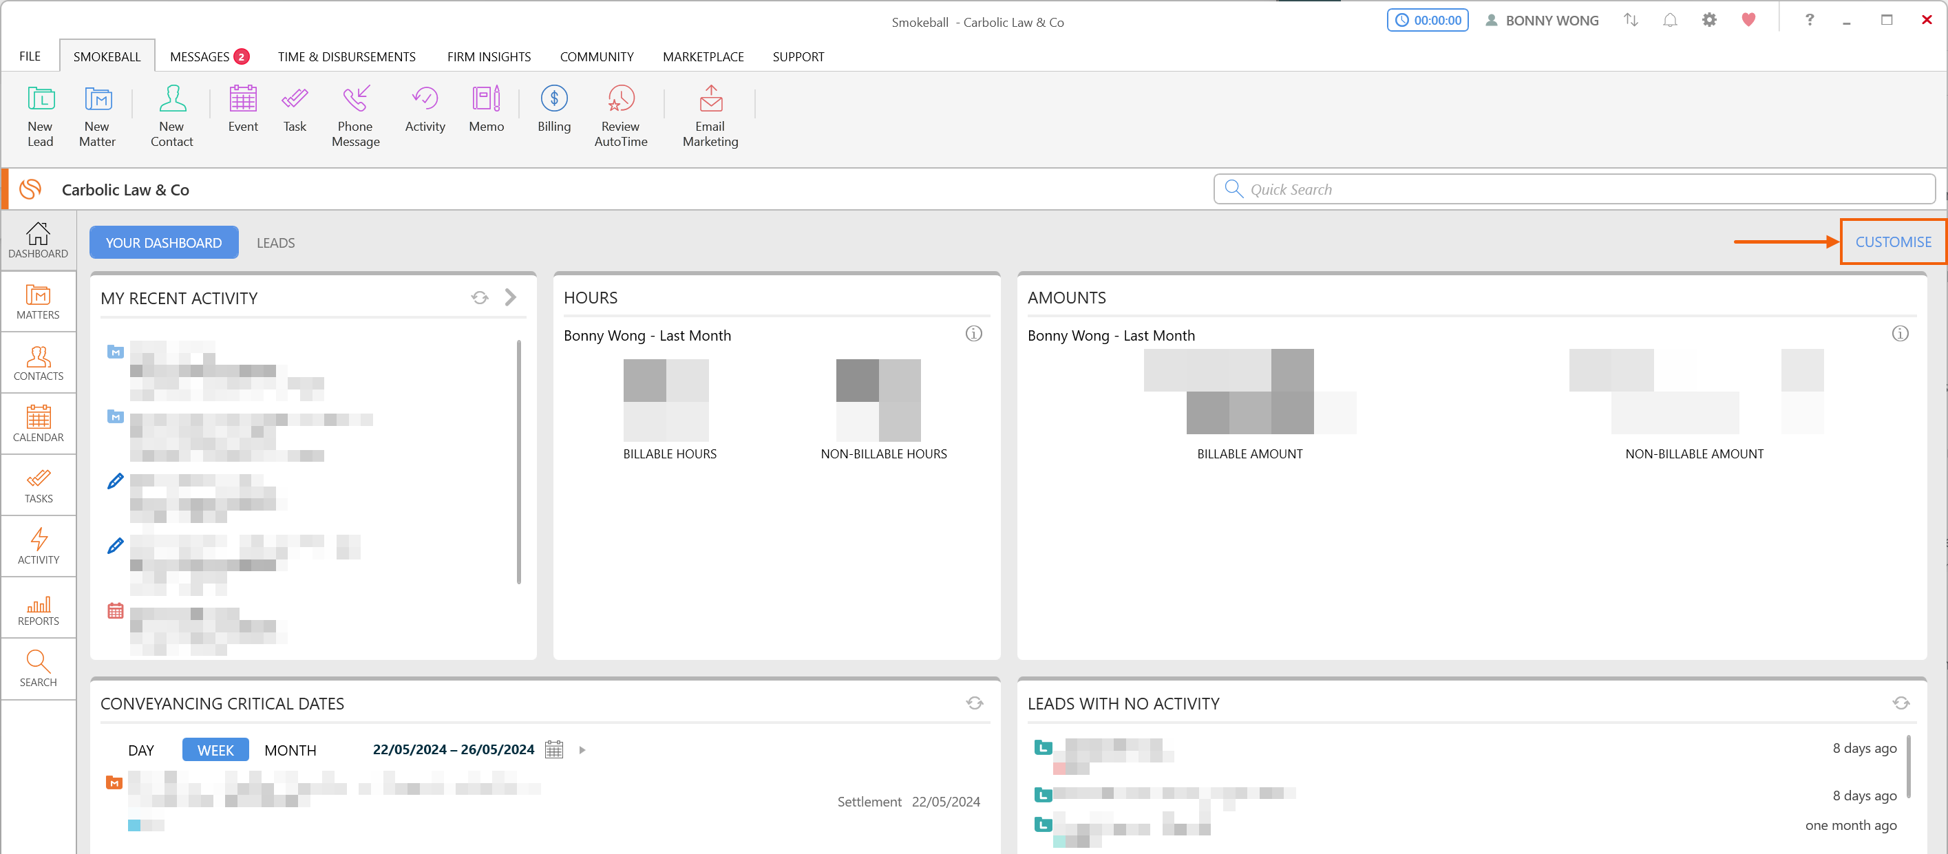The height and width of the screenshot is (854, 1948).
Task: Open the sync status arrows icon
Action: [x=1631, y=21]
